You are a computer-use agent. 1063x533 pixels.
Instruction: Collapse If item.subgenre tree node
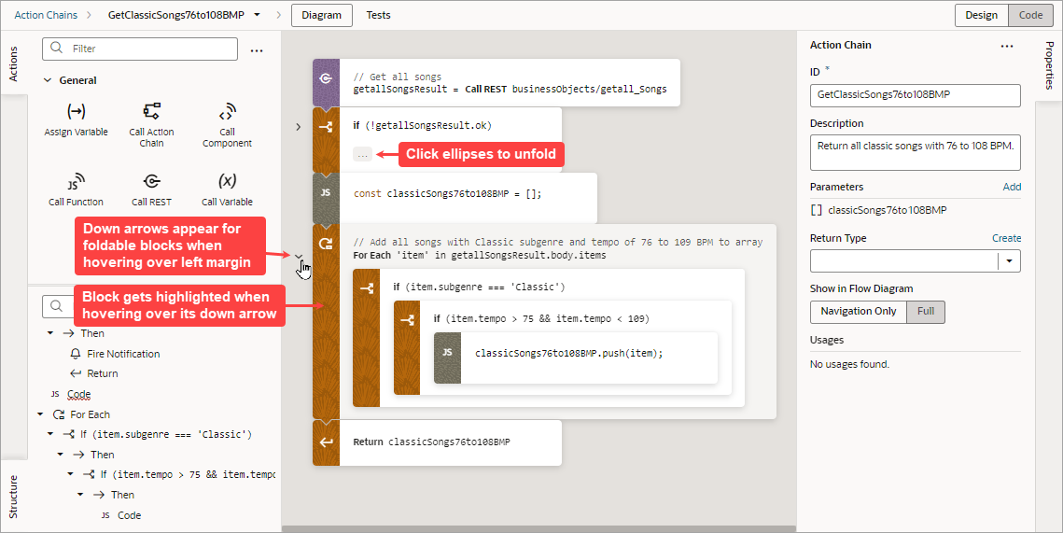tap(50, 434)
